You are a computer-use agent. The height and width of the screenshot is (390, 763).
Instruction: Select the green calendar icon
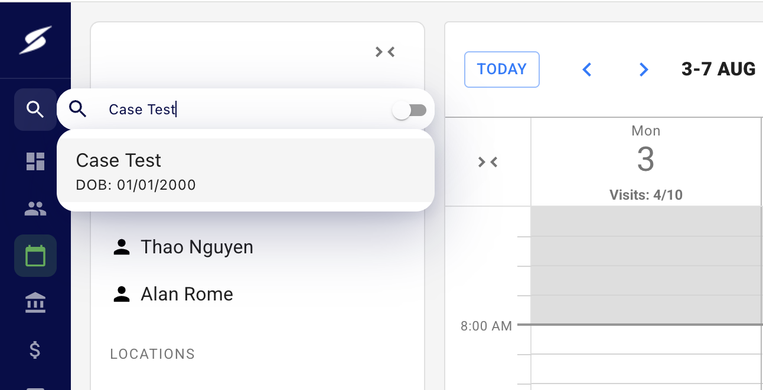[35, 256]
